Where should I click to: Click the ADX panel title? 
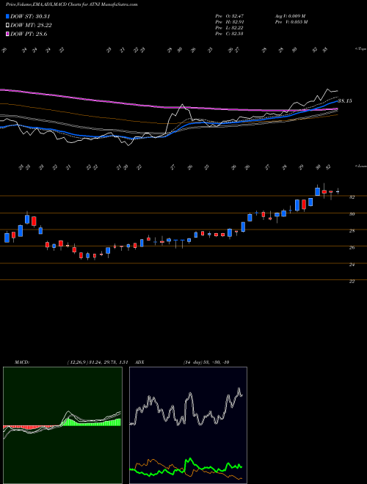(x=140, y=362)
